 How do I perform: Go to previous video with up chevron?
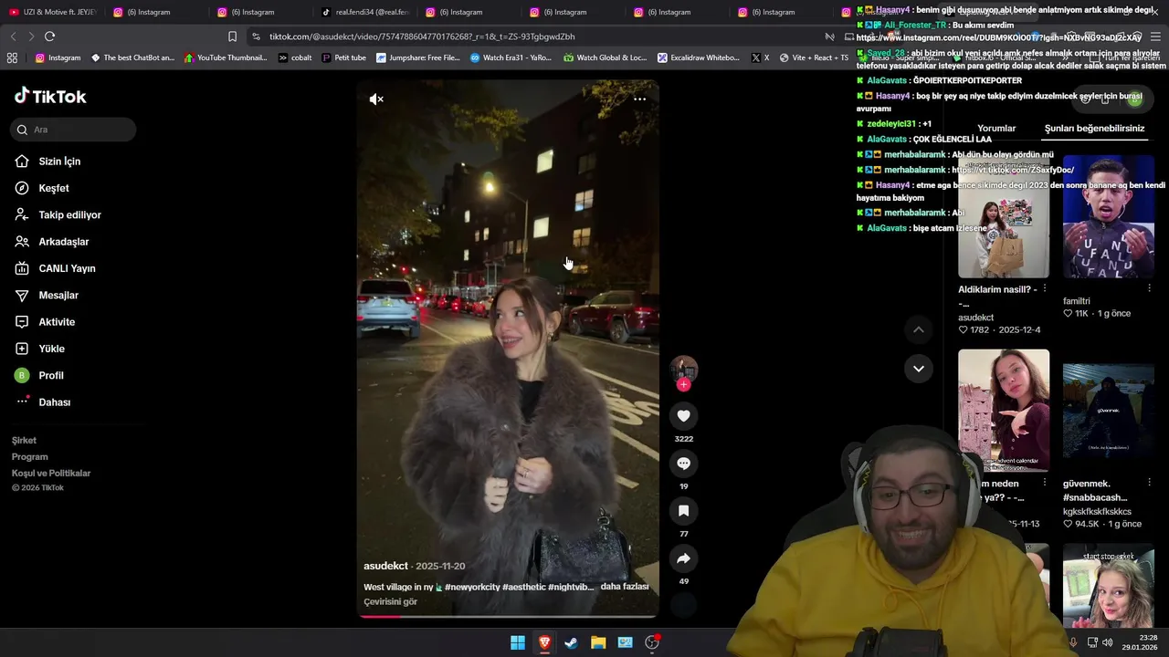pyautogui.click(x=919, y=329)
